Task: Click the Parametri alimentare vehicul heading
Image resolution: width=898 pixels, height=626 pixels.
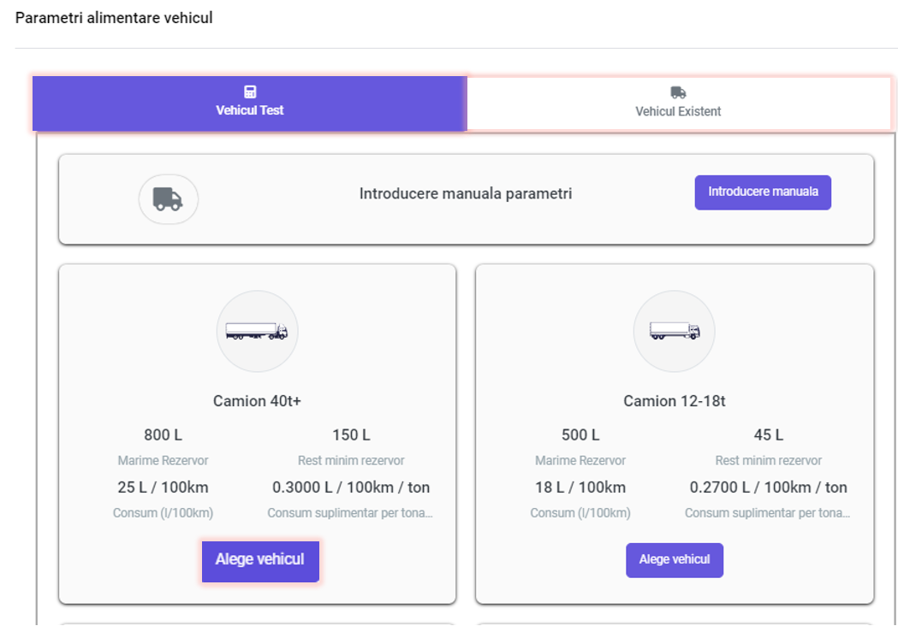Action: click(114, 18)
